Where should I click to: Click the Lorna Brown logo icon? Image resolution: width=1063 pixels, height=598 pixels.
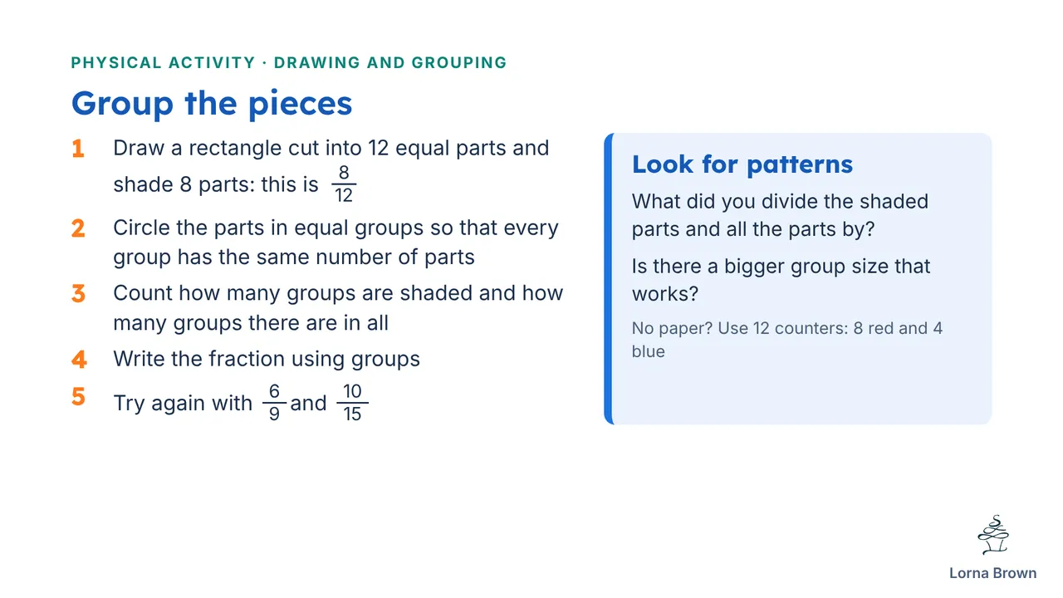[992, 536]
